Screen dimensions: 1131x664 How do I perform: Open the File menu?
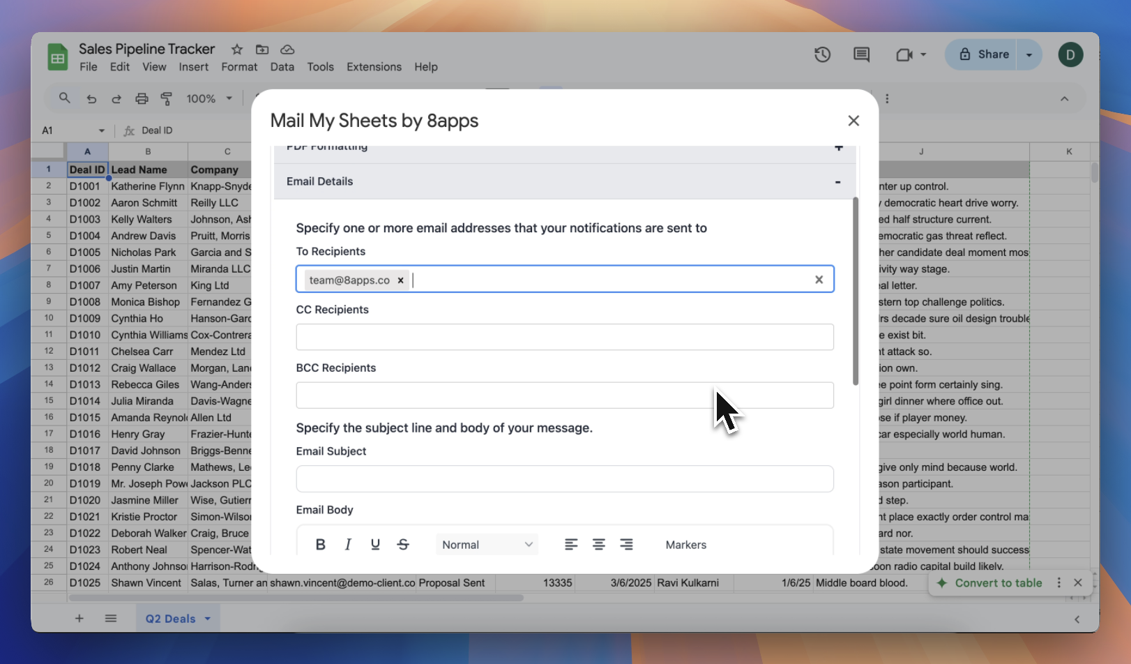[x=89, y=67]
